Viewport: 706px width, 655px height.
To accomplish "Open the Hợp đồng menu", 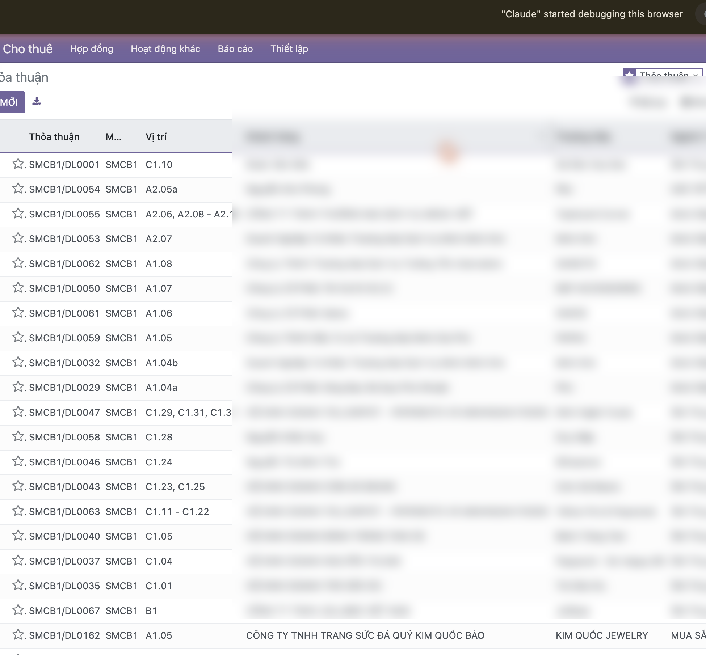I will click(x=92, y=49).
